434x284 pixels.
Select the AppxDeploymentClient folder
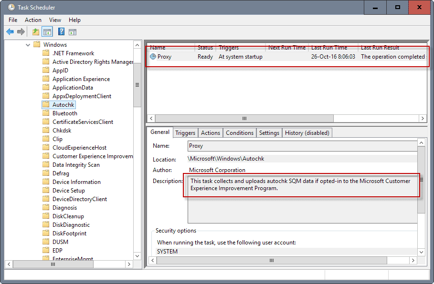click(x=82, y=96)
